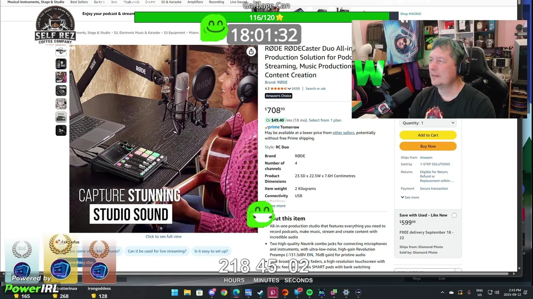Click the Add to Cart button
Screen dimensions: 533x299
(x=428, y=135)
